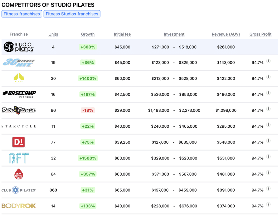Screen dimensions: 279x218
Task: Click the +300% growth badge
Action: [x=88, y=47]
